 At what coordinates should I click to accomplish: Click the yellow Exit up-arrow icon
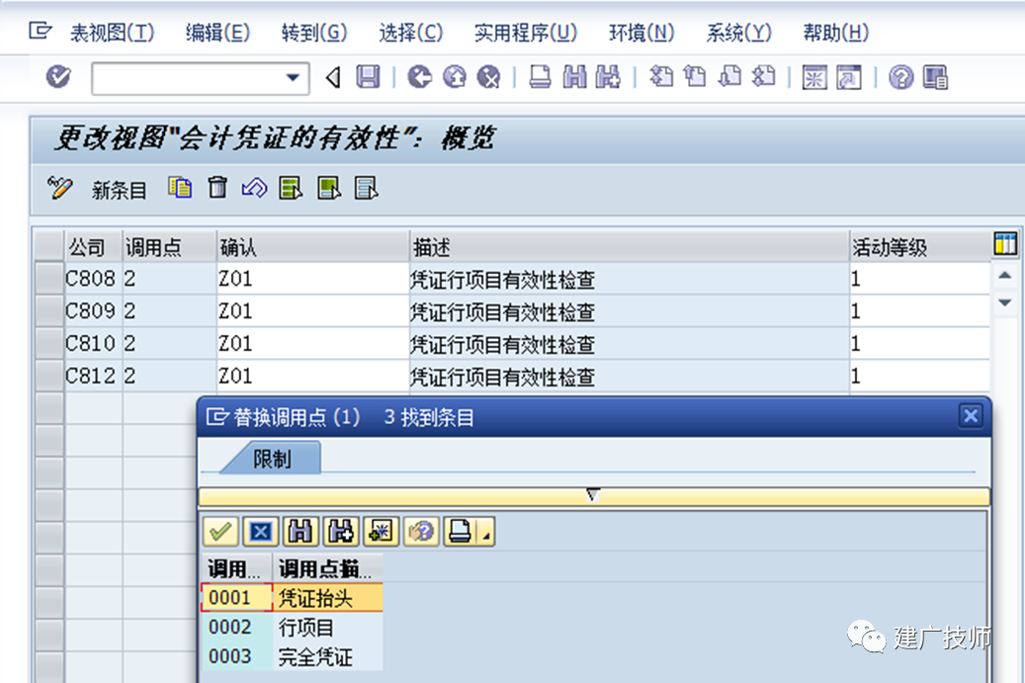point(455,77)
